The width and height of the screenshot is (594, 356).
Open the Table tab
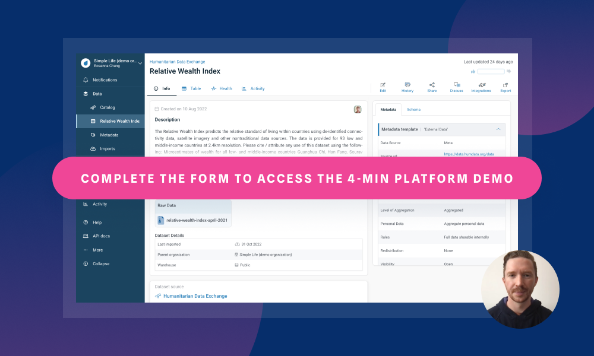(x=191, y=88)
